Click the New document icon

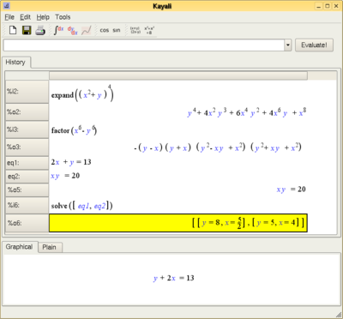click(x=13, y=30)
